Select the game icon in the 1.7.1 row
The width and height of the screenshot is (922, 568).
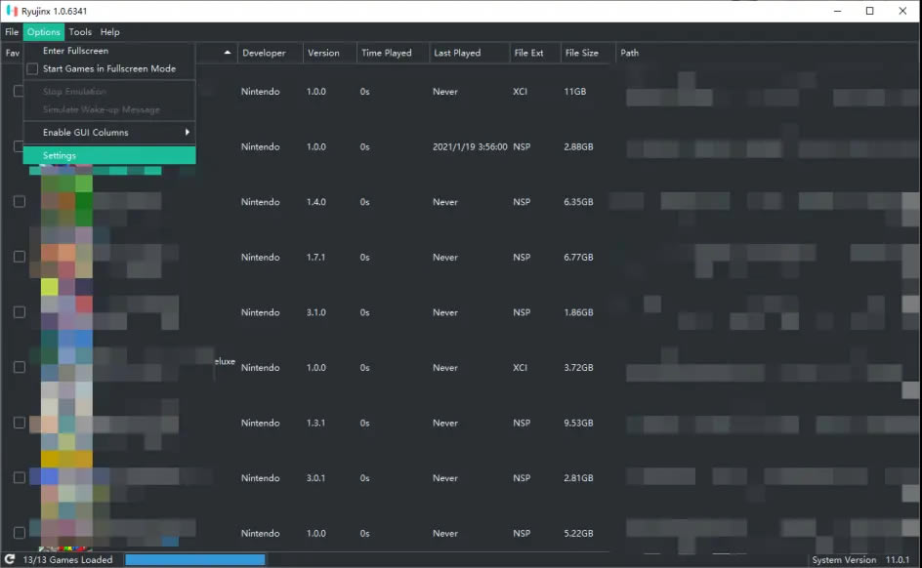pos(66,257)
